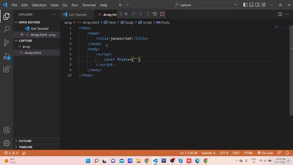The width and height of the screenshot is (293, 165).
Task: Change language mode HTML status item
Action: click(248, 153)
